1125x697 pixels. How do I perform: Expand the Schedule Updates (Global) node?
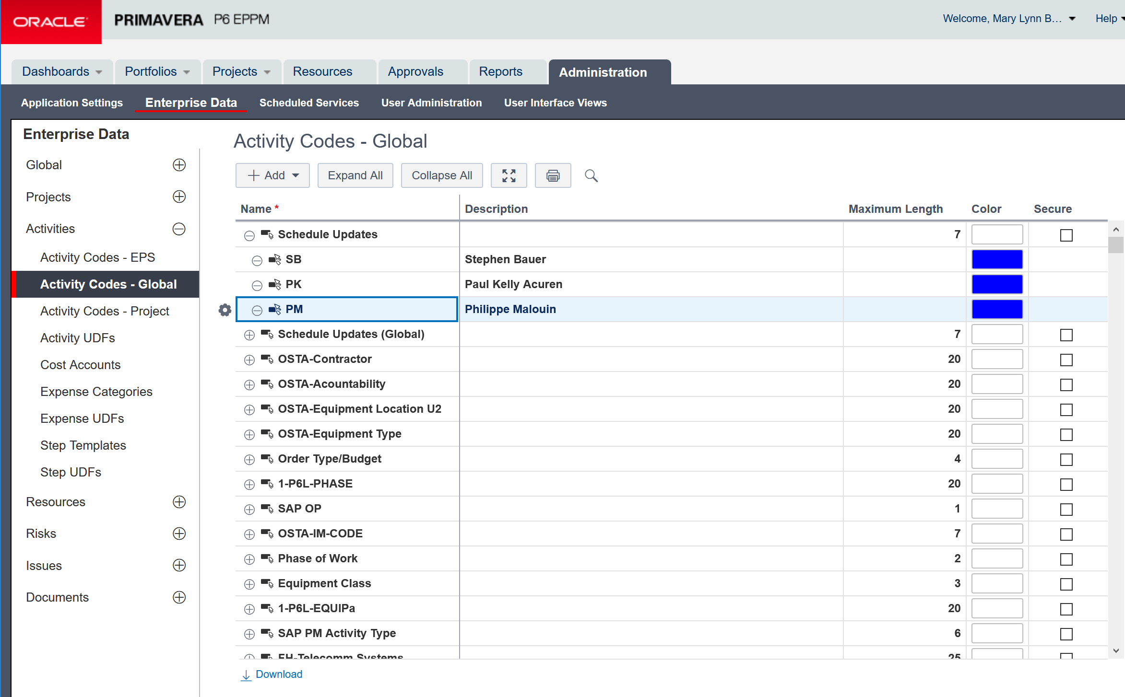249,335
